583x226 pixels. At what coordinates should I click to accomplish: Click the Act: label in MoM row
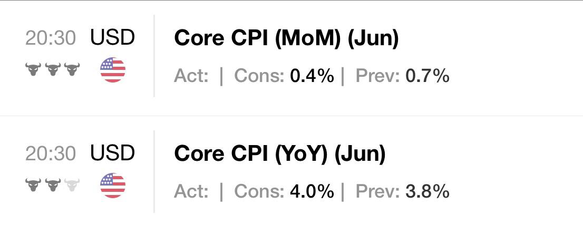(191, 76)
